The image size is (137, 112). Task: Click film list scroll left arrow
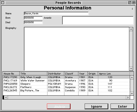point(6,97)
